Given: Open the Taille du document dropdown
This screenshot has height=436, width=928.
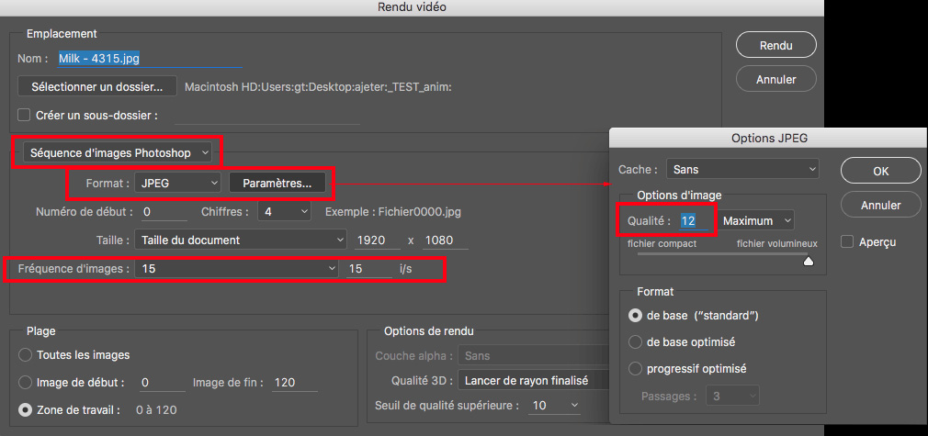Looking at the screenshot, I should pos(241,240).
